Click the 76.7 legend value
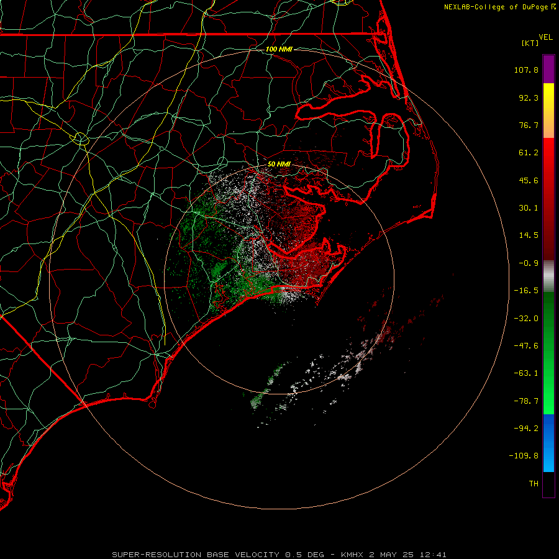559x559 pixels. click(529, 125)
